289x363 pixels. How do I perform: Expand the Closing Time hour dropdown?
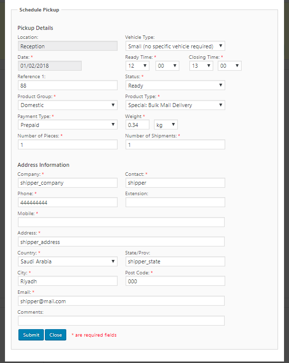[201, 66]
